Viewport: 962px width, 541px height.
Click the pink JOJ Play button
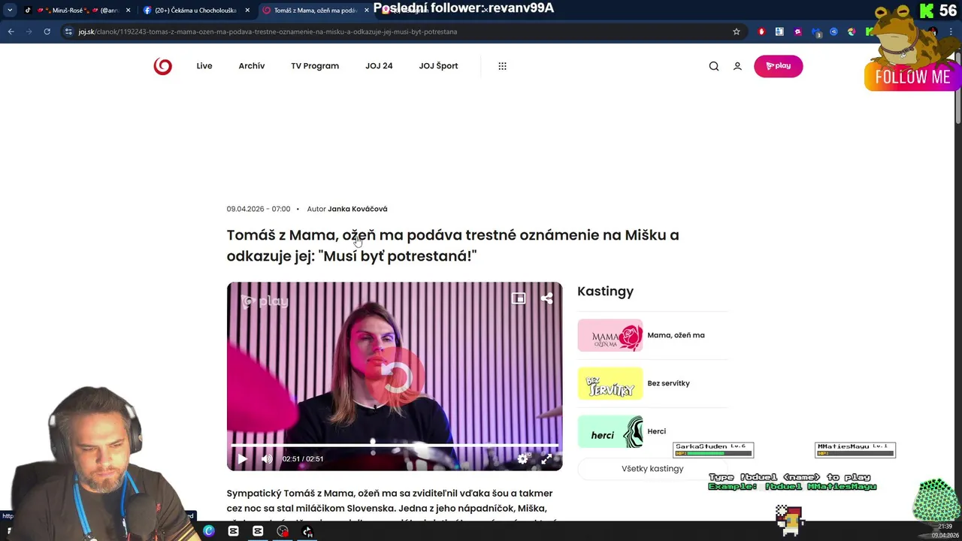pos(778,66)
